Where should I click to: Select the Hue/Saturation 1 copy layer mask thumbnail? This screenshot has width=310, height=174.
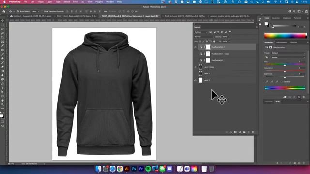208,54
